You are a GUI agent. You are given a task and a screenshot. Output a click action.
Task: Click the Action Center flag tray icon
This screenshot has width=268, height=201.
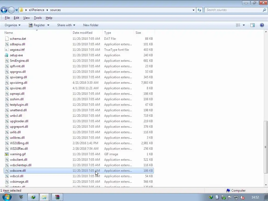230,197
